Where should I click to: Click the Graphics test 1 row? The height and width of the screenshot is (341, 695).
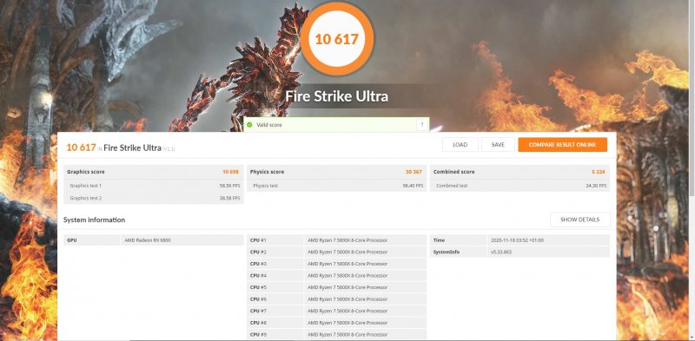154,186
